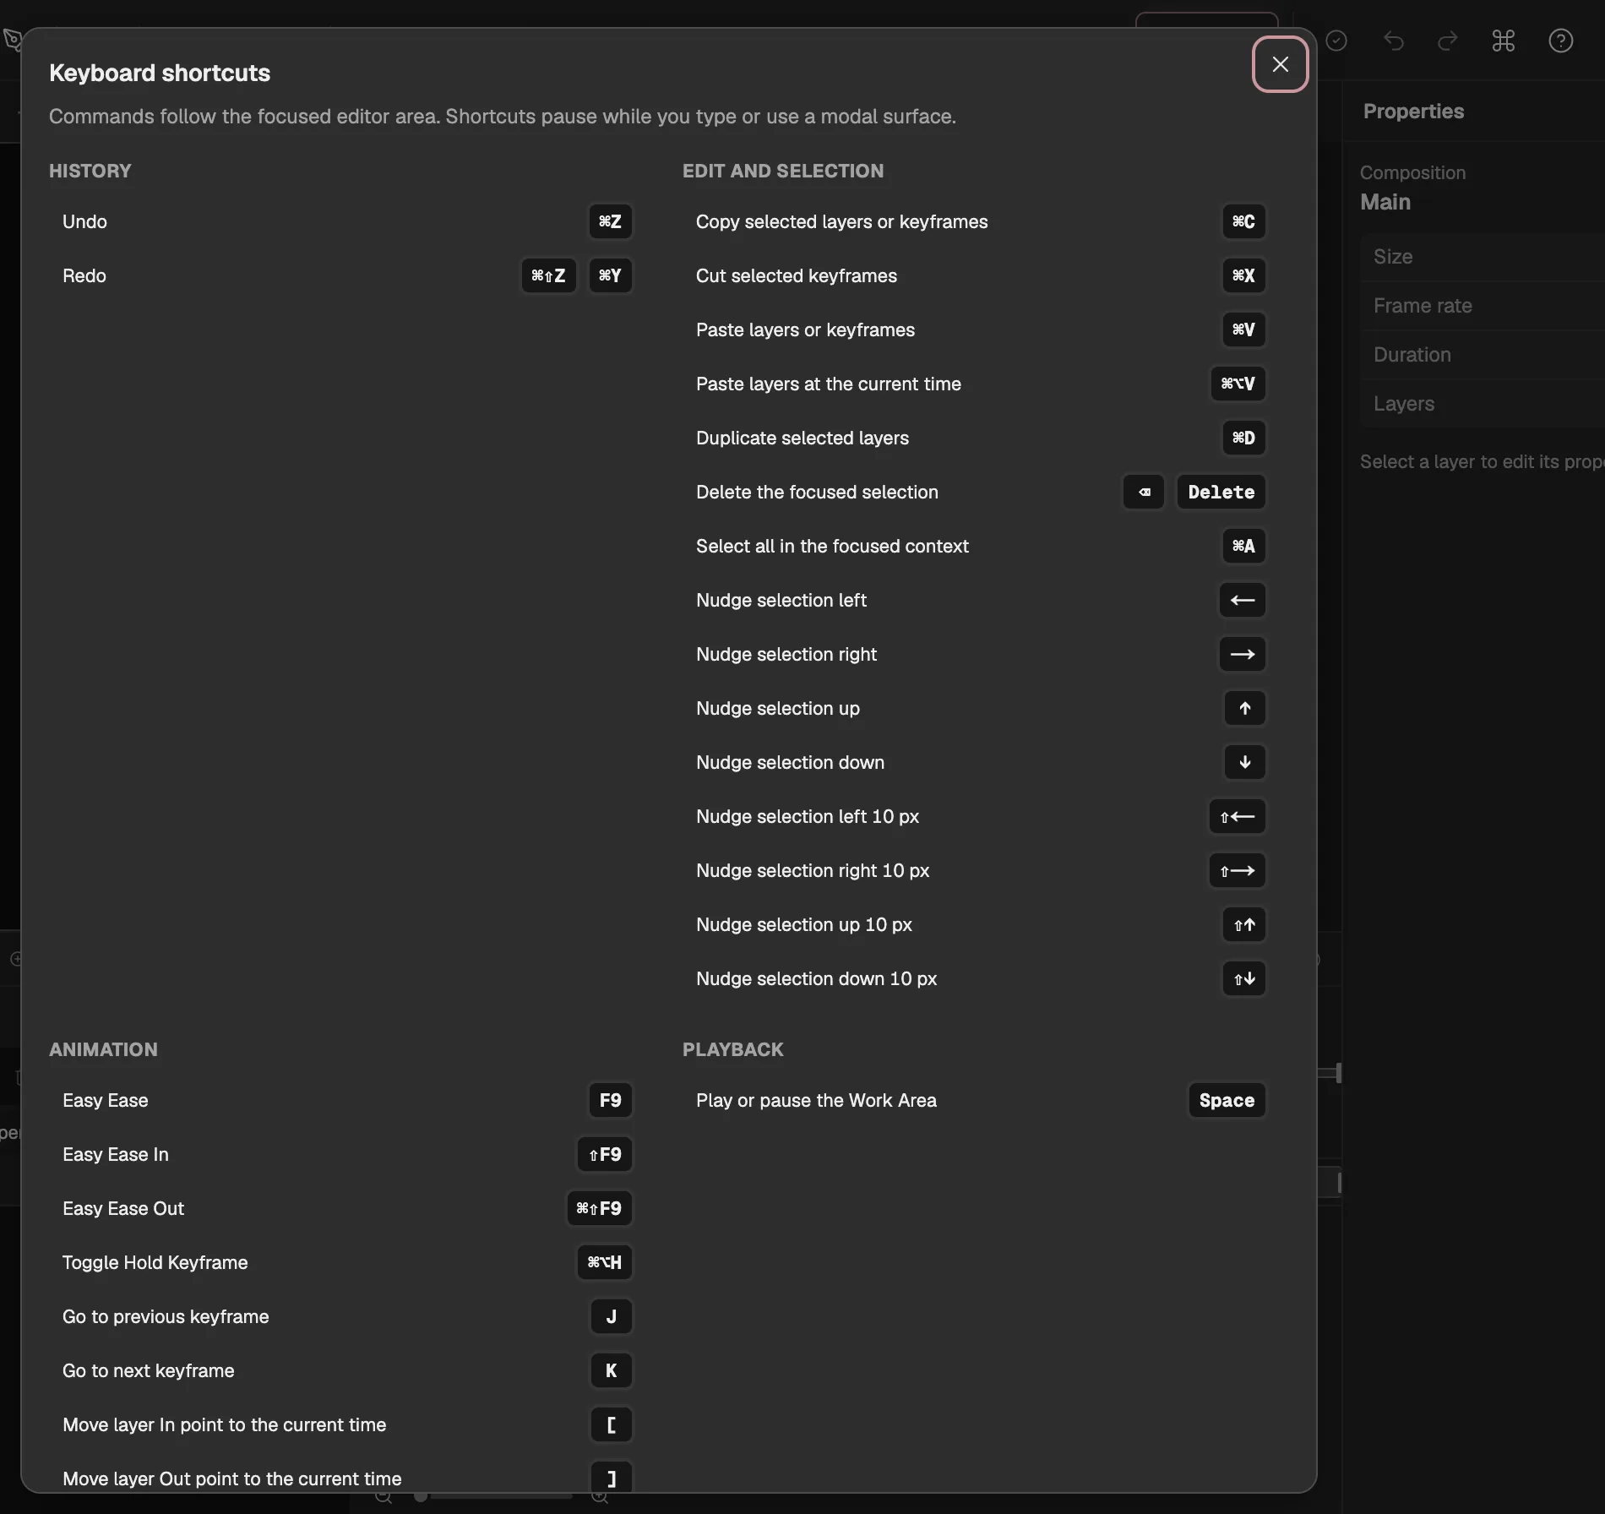Image resolution: width=1605 pixels, height=1514 pixels.
Task: Click the Duration row in Properties panel
Action: (x=1483, y=355)
